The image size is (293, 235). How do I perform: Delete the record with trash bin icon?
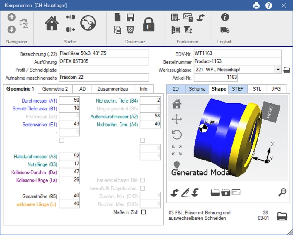pyautogui.click(x=130, y=30)
